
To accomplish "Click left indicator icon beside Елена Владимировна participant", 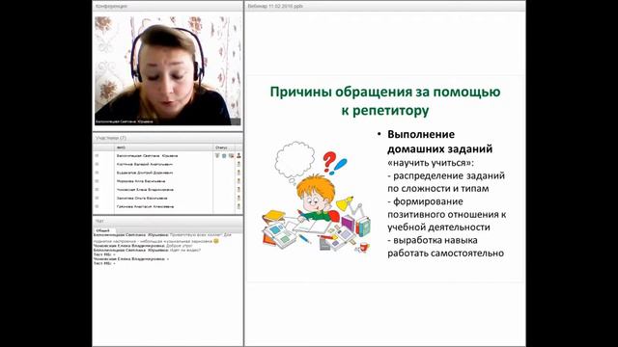I will pyautogui.click(x=97, y=190).
